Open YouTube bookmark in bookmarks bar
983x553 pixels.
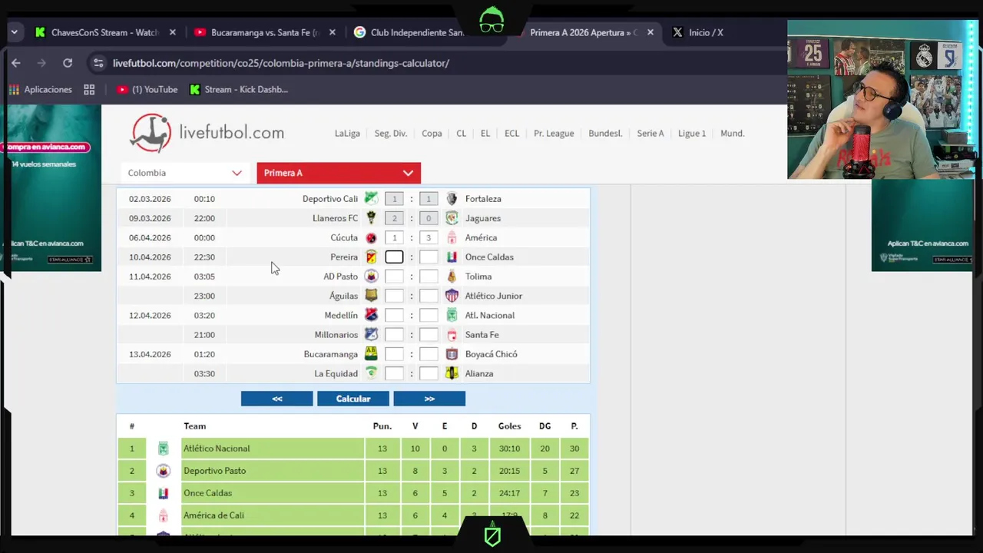click(147, 90)
